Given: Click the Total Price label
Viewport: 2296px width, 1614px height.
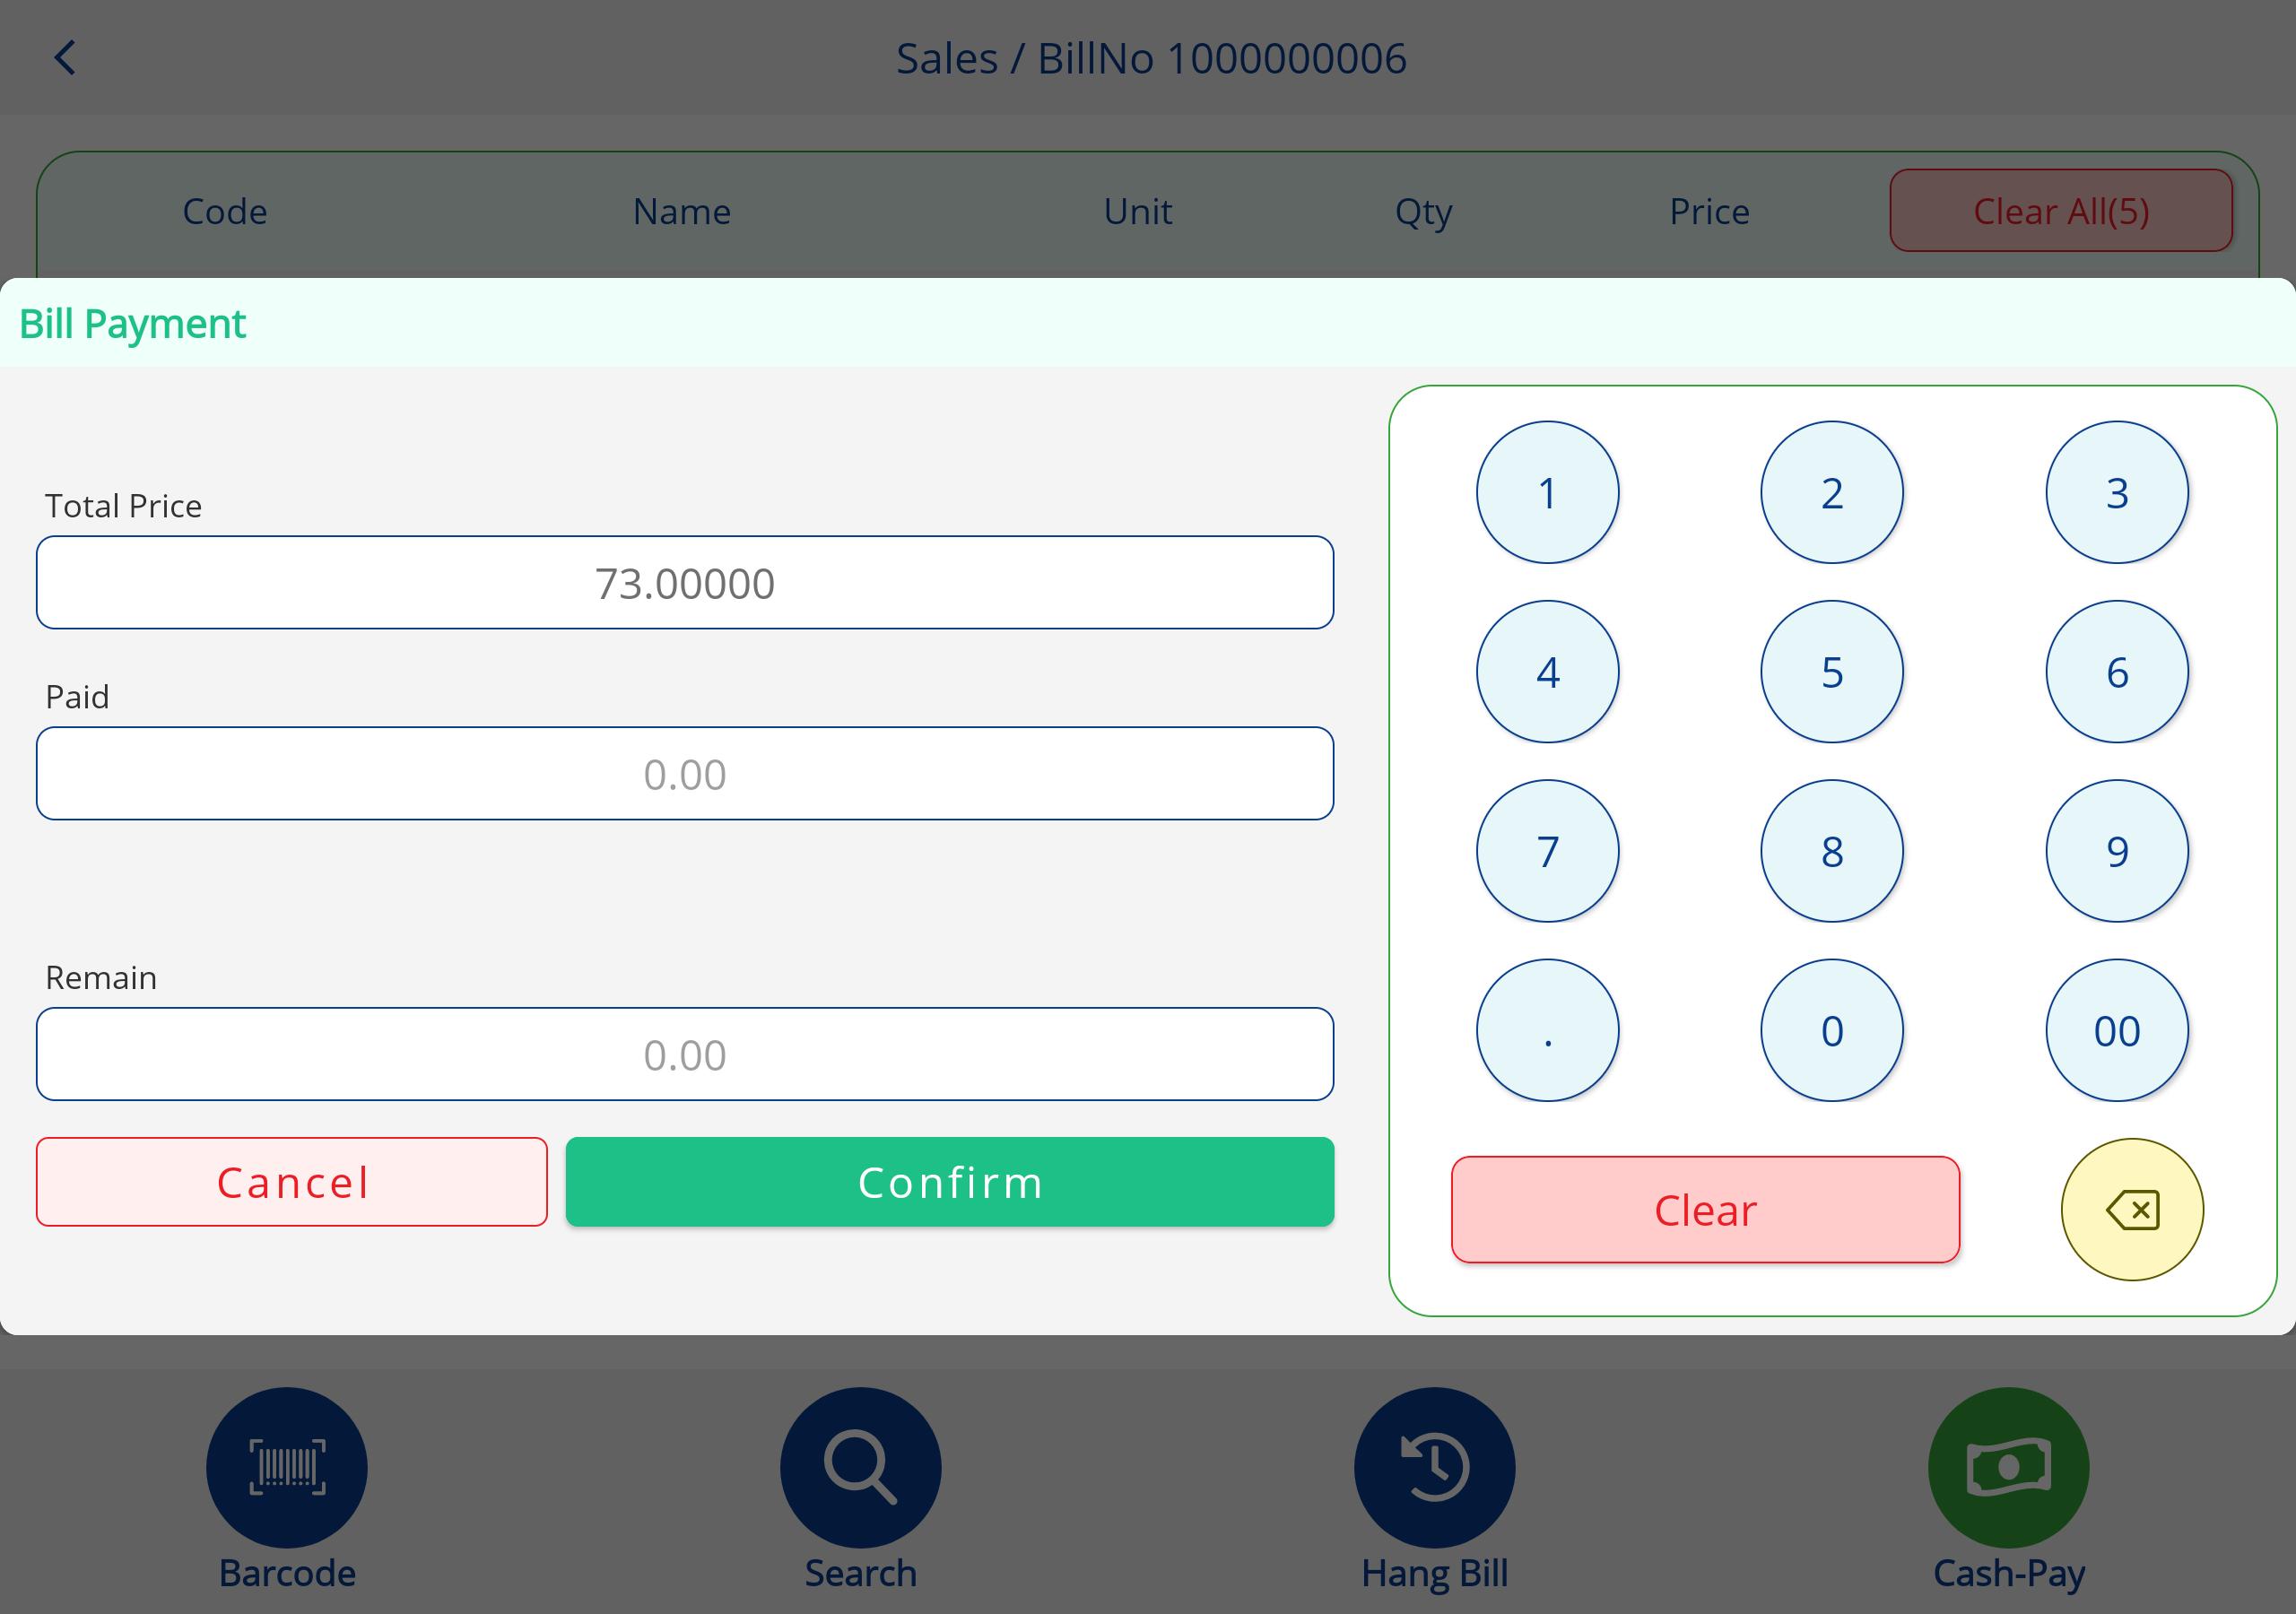Looking at the screenshot, I should coord(123,506).
